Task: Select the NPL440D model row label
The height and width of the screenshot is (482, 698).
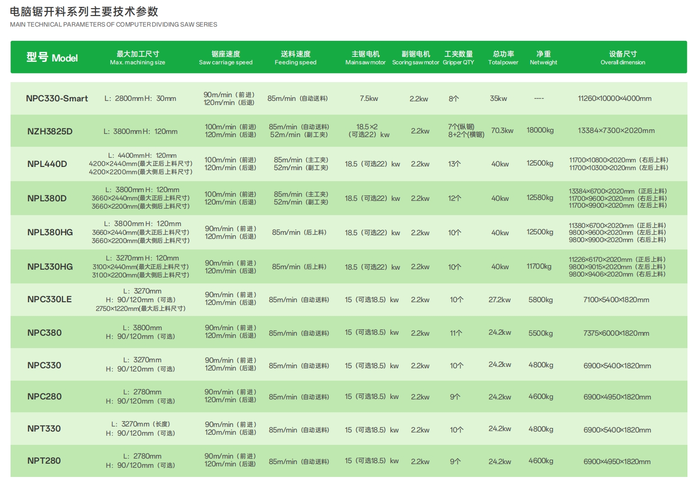Action: pyautogui.click(x=47, y=164)
